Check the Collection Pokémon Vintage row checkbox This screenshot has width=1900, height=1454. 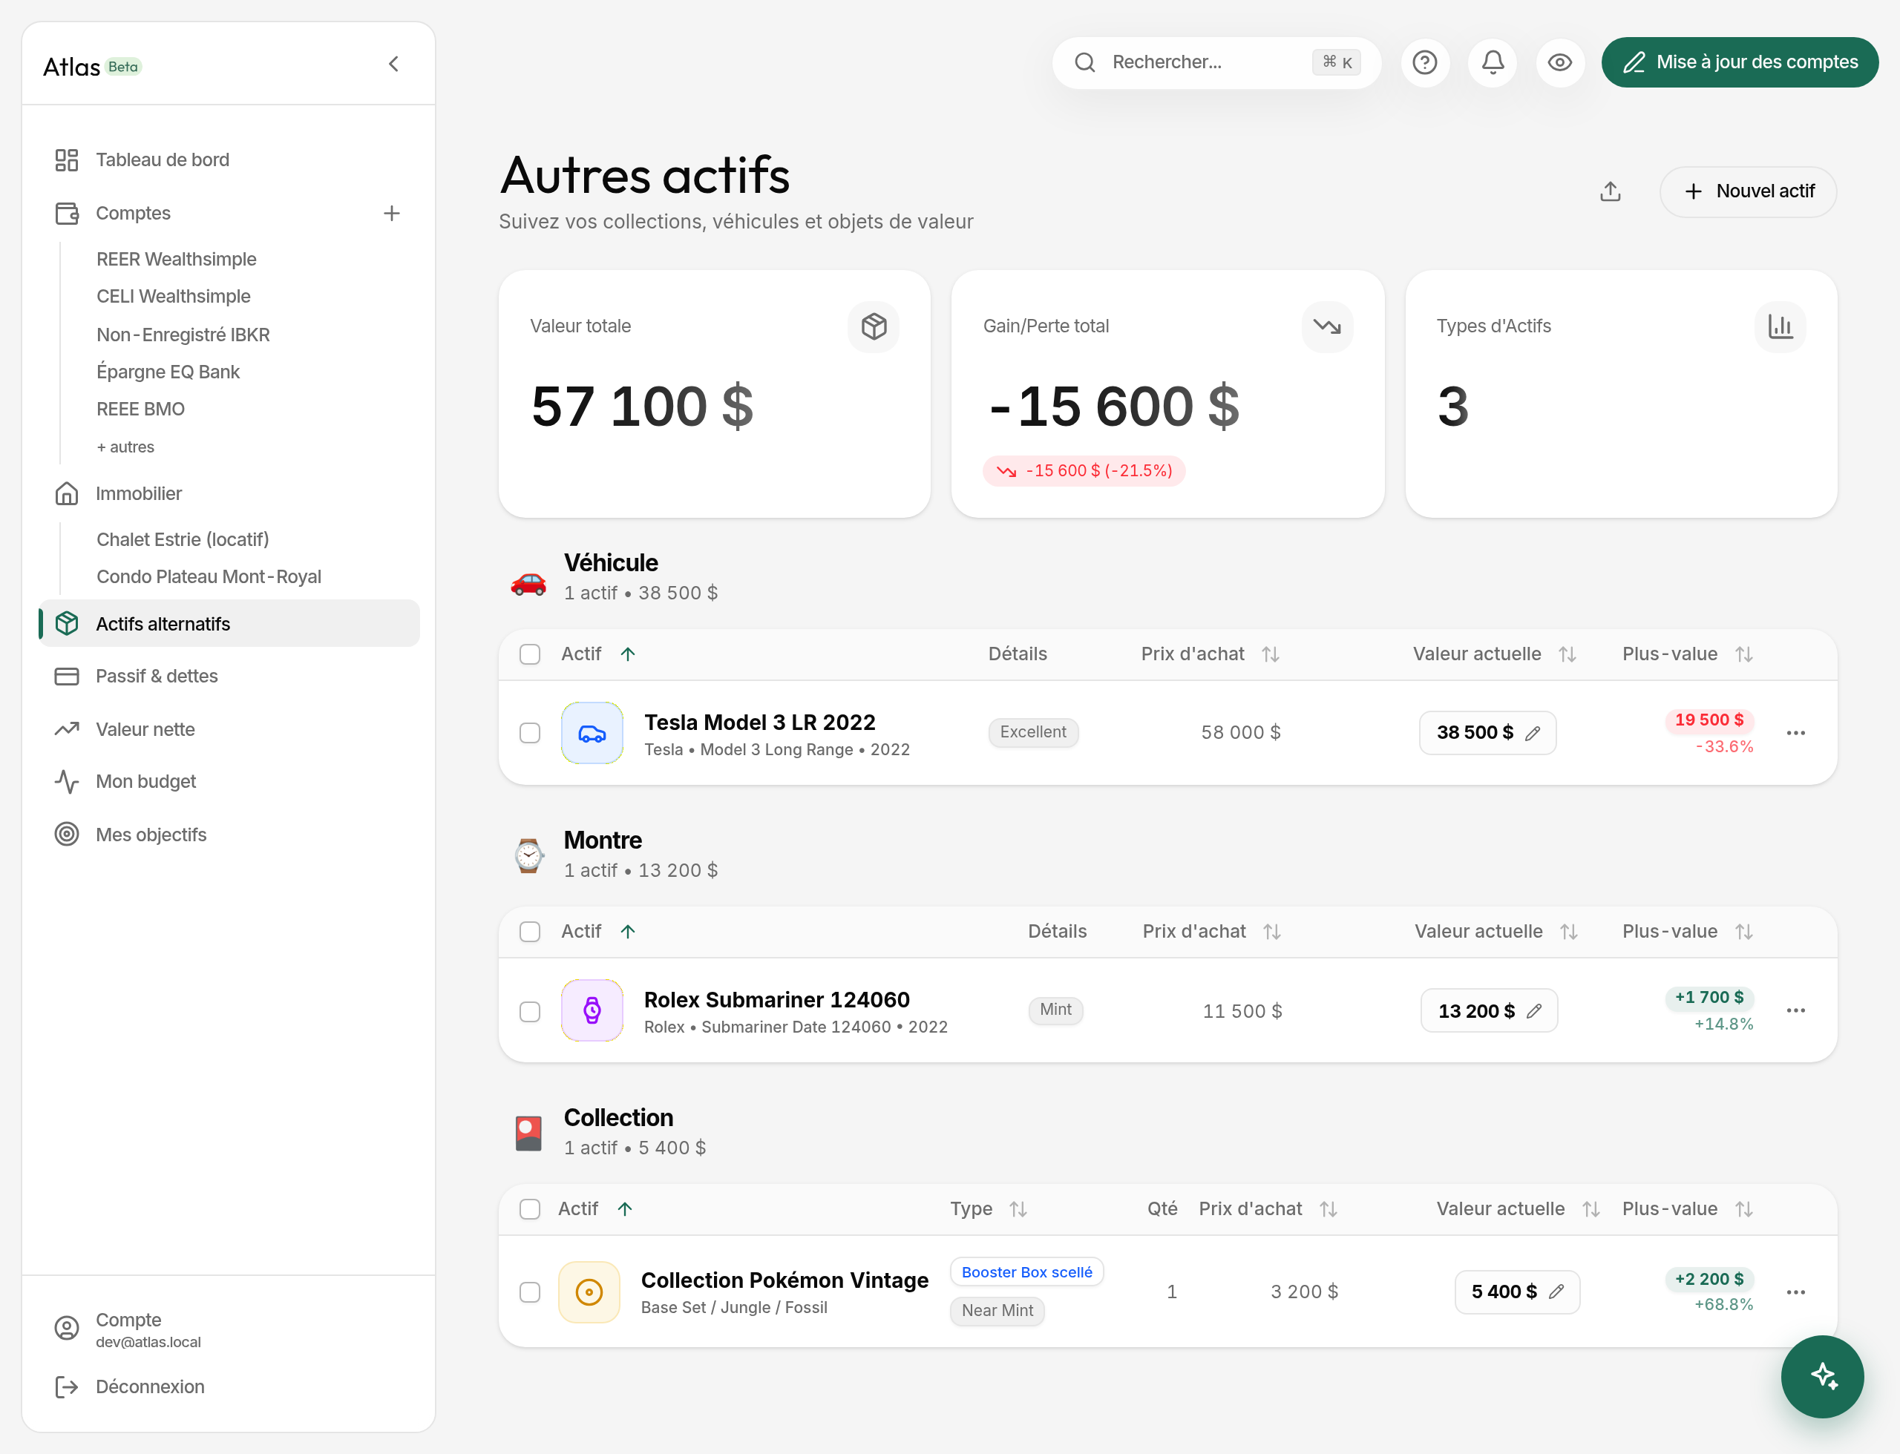click(529, 1292)
